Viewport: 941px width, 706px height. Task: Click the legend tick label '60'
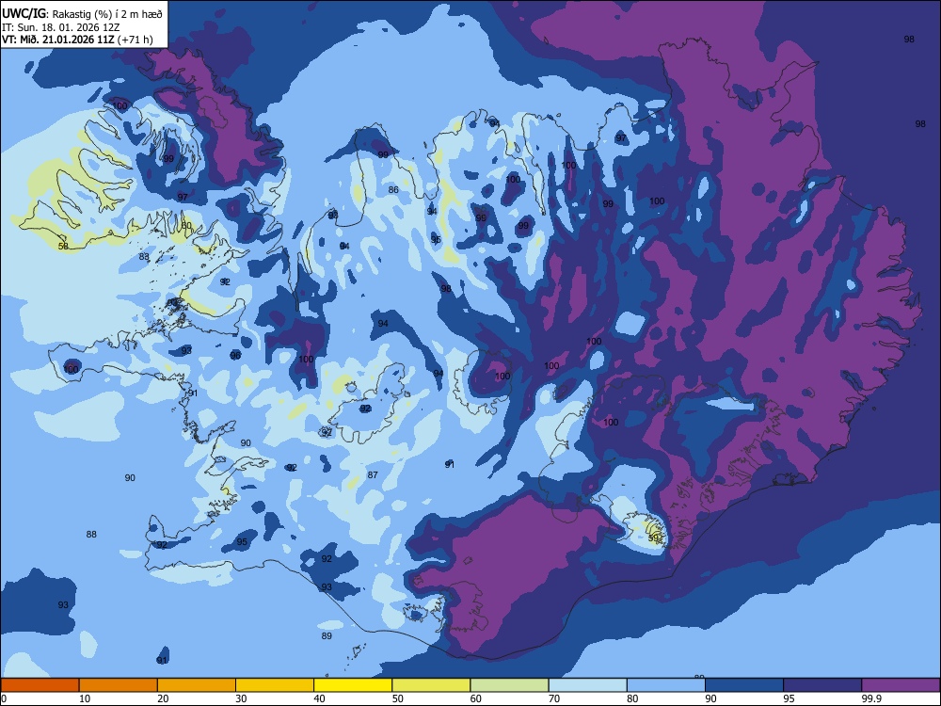point(476,698)
